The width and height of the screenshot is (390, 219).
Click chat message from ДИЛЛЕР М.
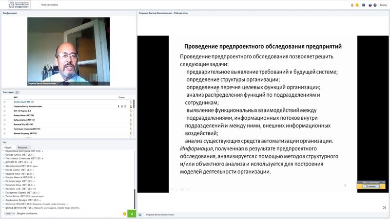tap(19, 162)
